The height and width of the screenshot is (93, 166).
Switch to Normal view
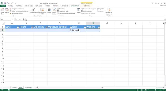coord(138,90)
